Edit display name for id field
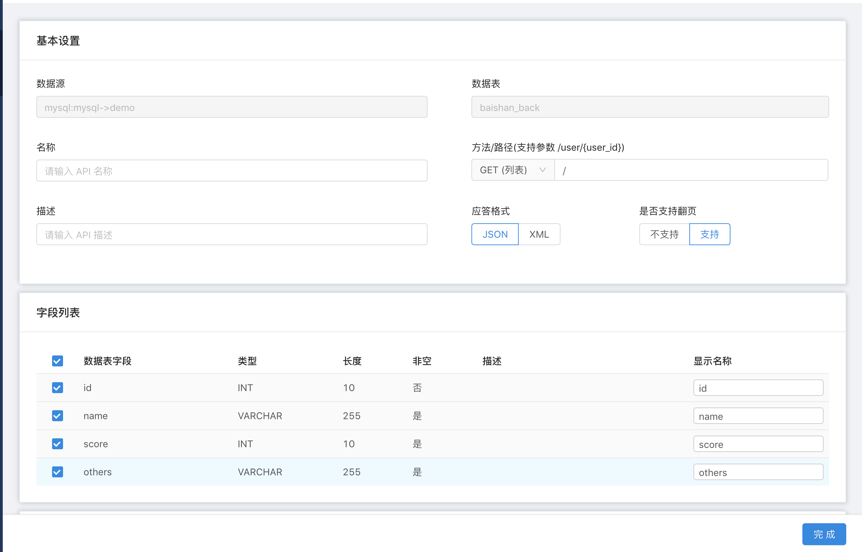This screenshot has height=552, width=862. pyautogui.click(x=758, y=388)
